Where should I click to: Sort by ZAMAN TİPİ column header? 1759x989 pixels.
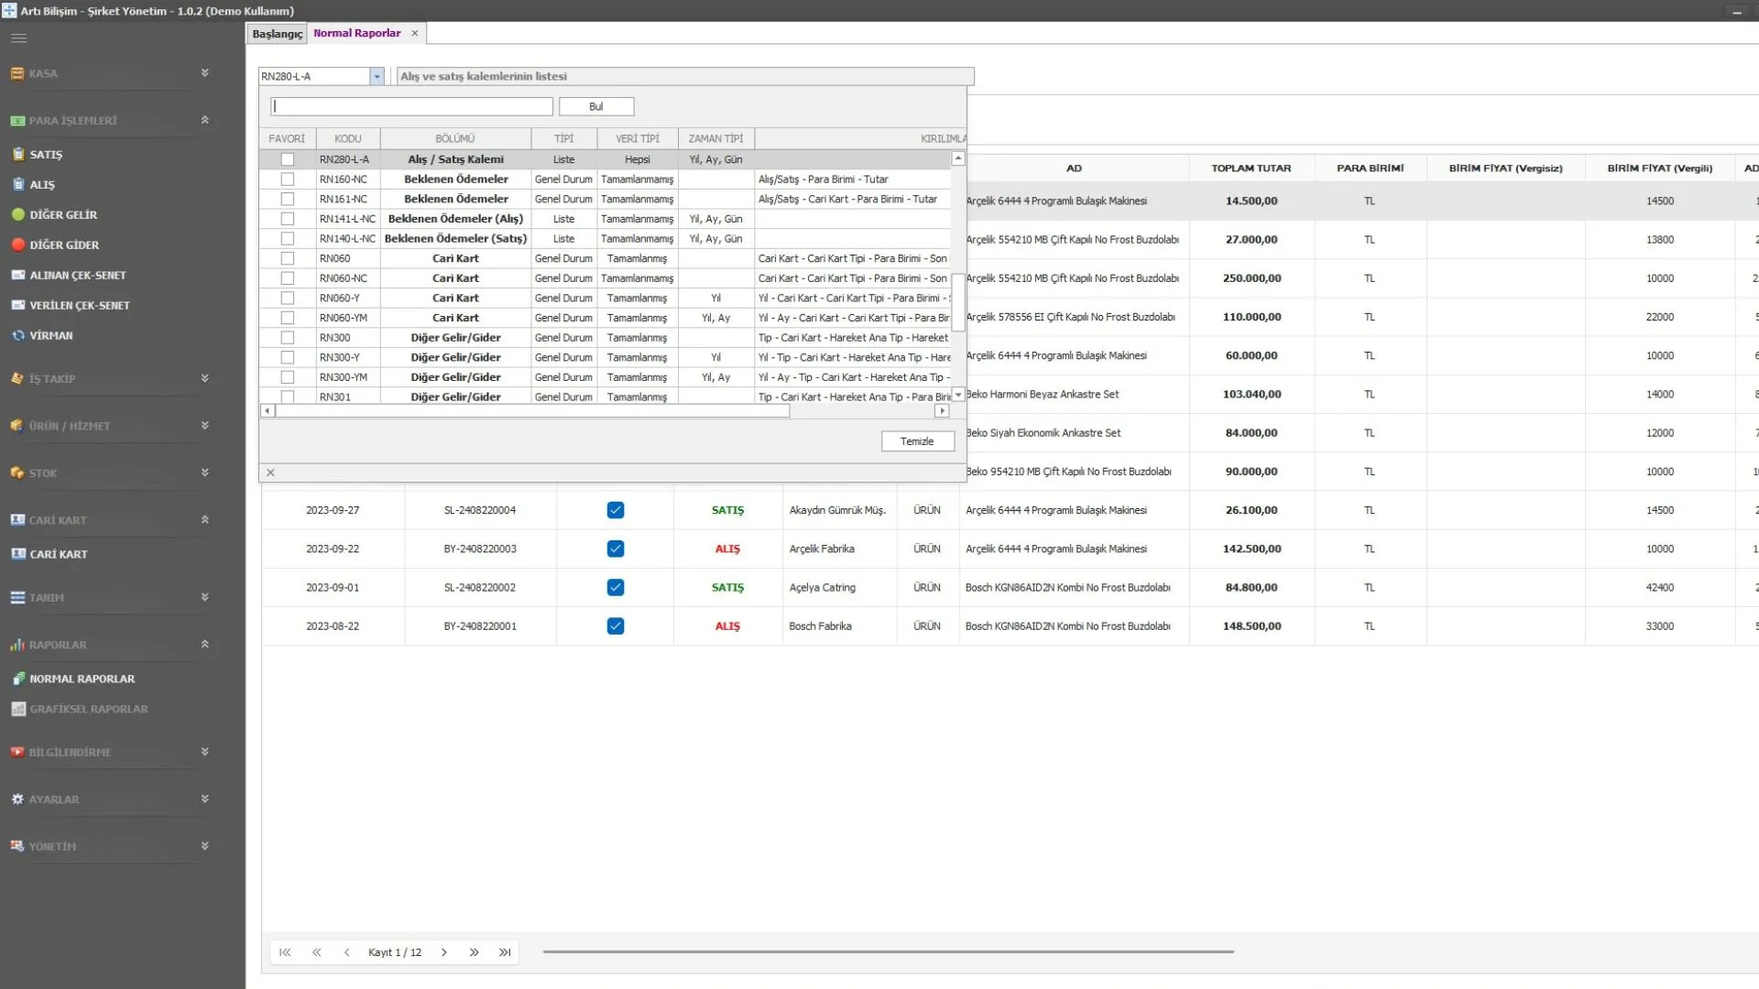click(716, 139)
